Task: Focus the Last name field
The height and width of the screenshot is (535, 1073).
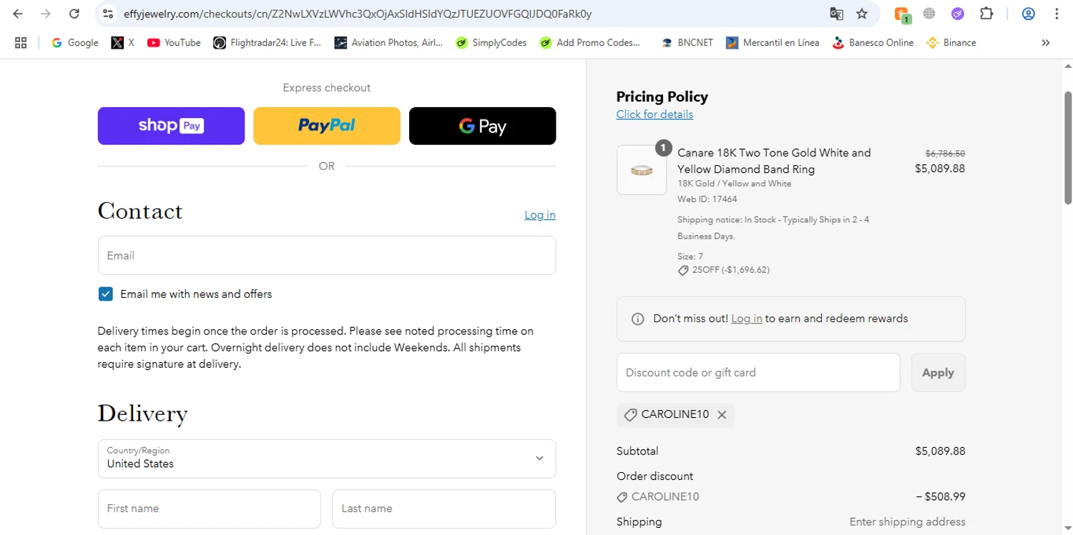Action: coord(444,509)
